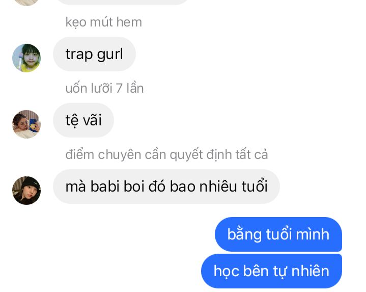Open avatar beside "mà babi boi đó" message
366x292 pixels.
click(26, 191)
